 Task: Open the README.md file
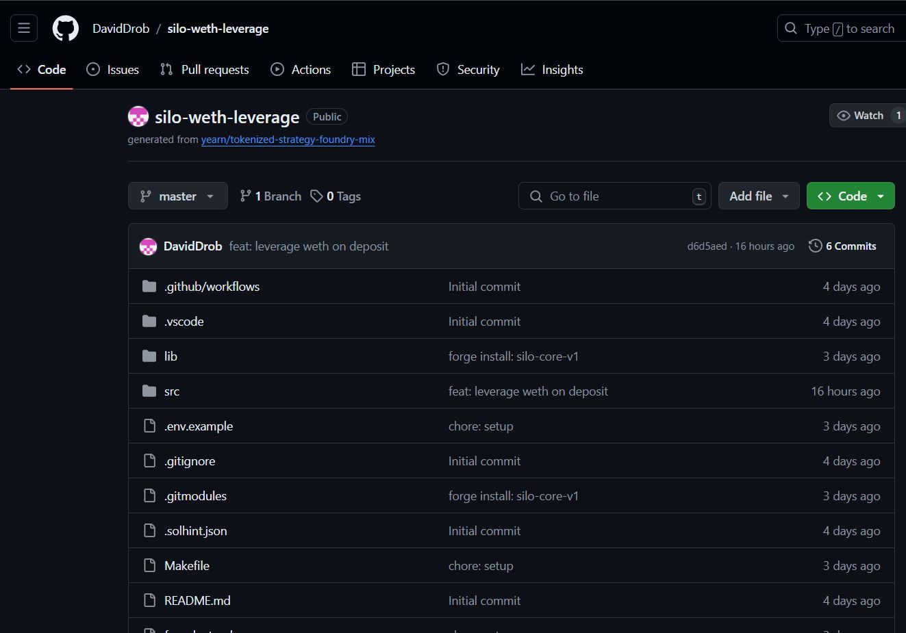pyautogui.click(x=197, y=600)
